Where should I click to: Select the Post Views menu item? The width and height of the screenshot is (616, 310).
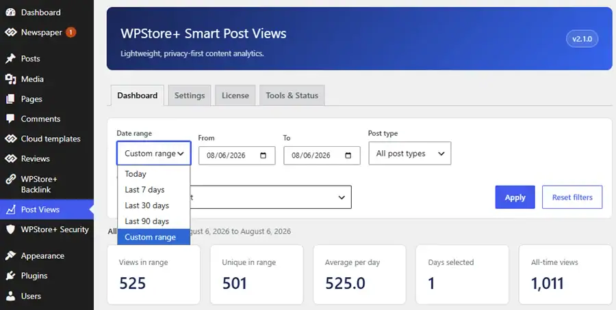click(47, 210)
